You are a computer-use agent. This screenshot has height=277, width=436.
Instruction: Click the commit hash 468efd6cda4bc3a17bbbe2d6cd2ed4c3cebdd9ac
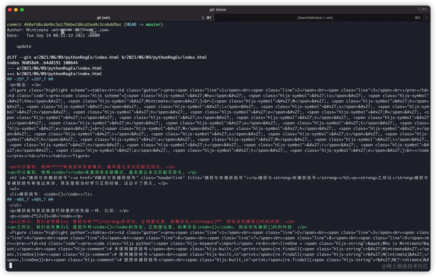pyautogui.click(x=73, y=24)
